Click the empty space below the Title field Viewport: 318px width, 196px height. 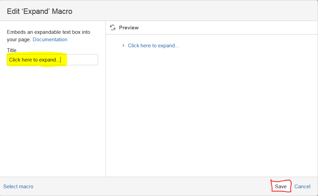pyautogui.click(x=53, y=120)
